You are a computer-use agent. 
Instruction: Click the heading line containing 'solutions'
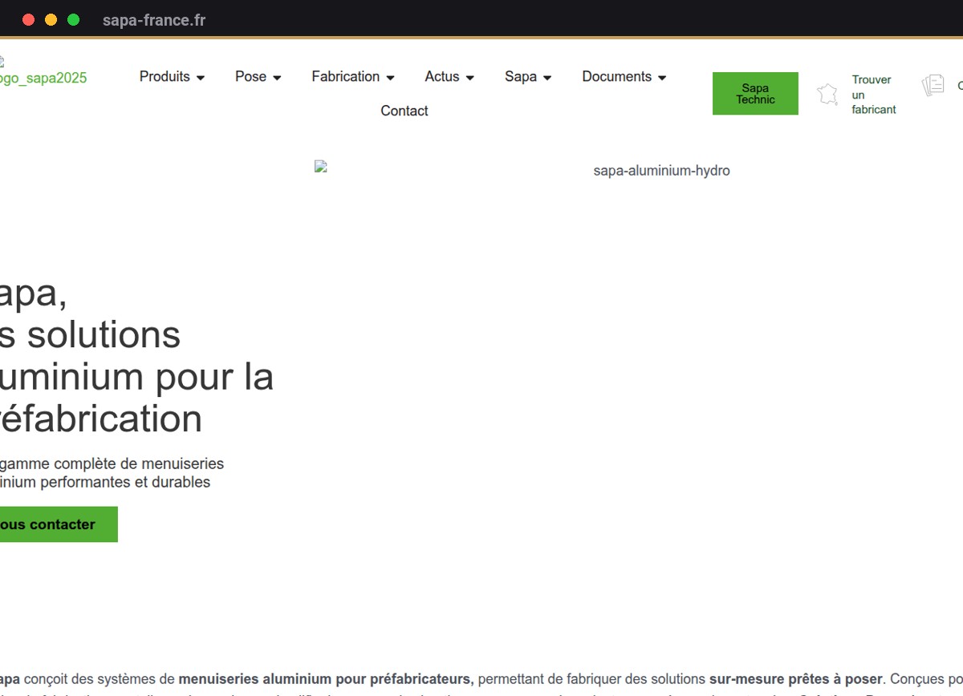coord(90,334)
